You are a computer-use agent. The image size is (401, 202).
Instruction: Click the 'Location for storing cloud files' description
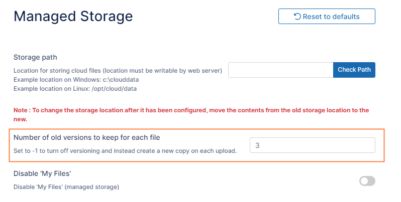[x=118, y=71]
